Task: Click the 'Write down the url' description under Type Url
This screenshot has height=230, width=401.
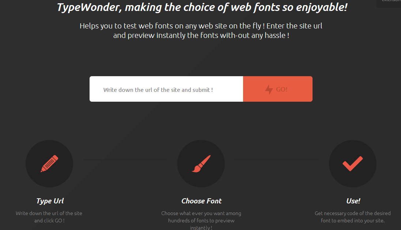Action: pos(49,213)
